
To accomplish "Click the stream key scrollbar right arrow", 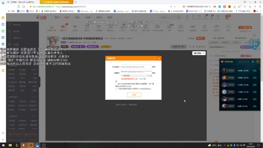I will coord(148,76).
